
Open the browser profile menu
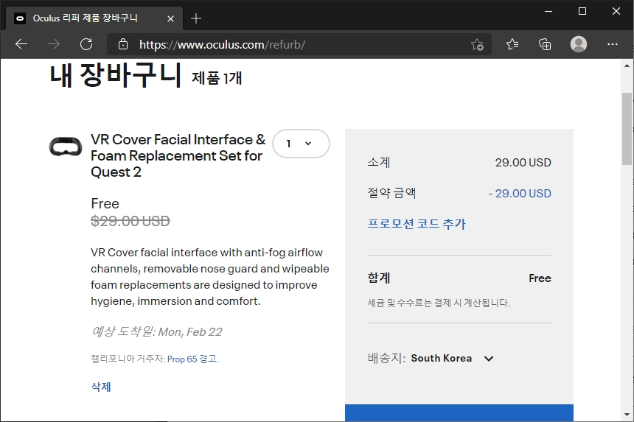[x=579, y=44]
